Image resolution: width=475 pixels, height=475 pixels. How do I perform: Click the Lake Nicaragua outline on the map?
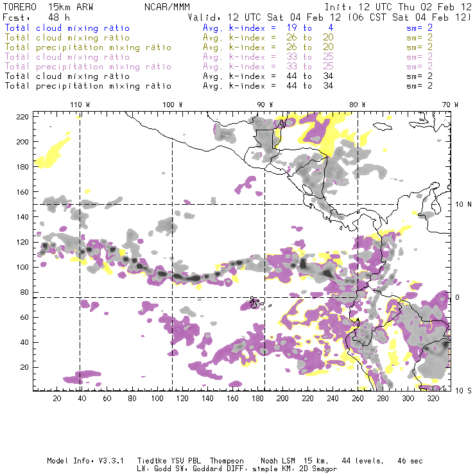[x=307, y=189]
